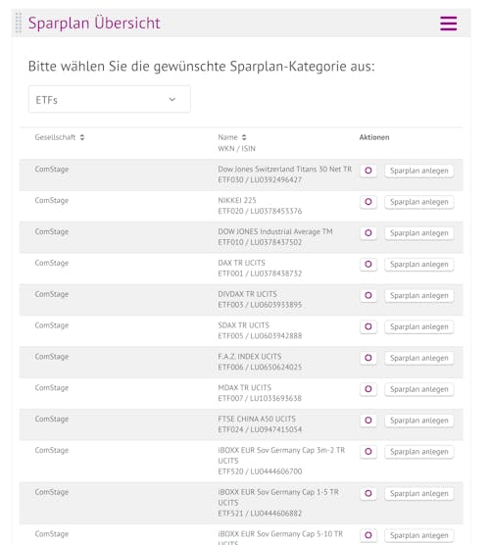Click Sparplan anlegen for NIKKEI 225
Screen dimensions: 490x545
pos(419,202)
